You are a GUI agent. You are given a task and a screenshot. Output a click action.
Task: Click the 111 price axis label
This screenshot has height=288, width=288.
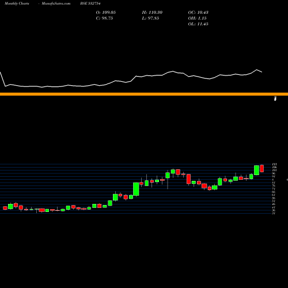(274, 164)
